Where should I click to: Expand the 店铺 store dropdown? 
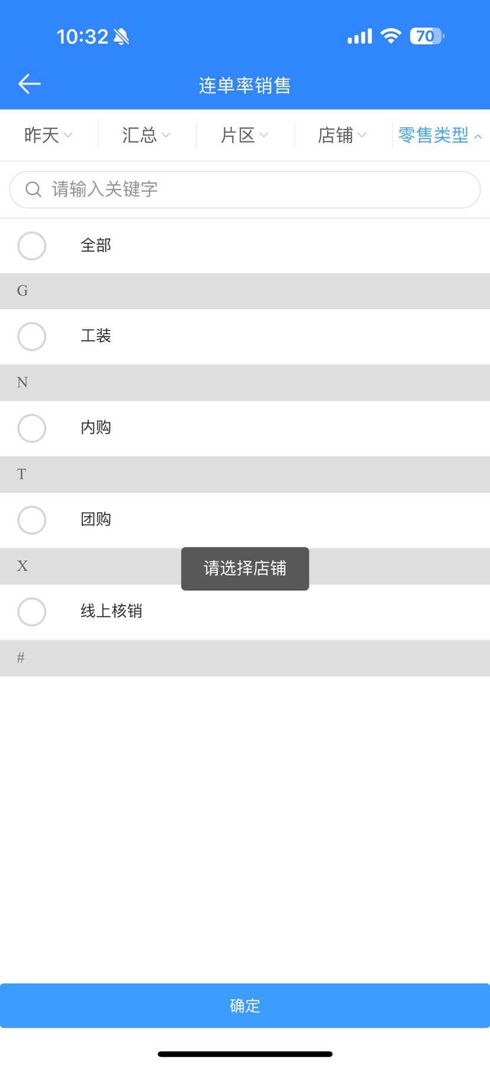[x=342, y=135]
